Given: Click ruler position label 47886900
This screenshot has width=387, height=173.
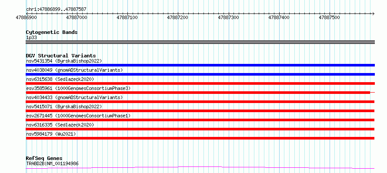Looking at the screenshot, I should [26, 17].
